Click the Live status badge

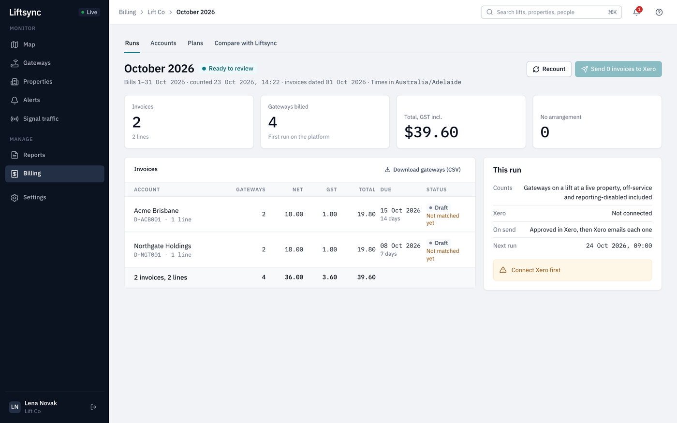[89, 12]
